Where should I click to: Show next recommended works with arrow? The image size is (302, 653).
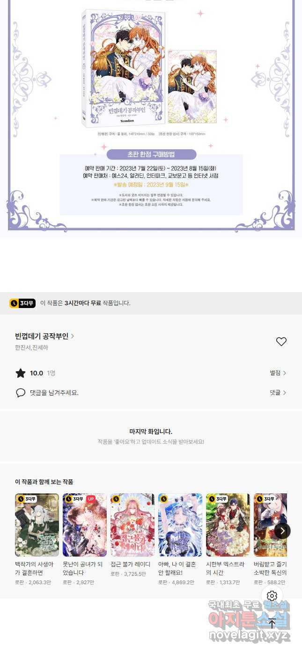[282, 531]
